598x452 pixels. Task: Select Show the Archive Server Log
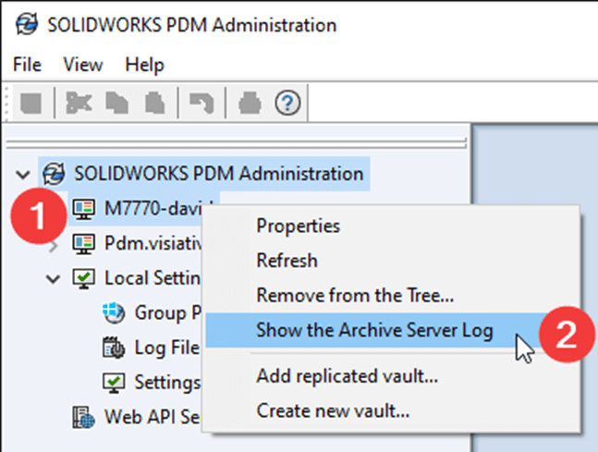(374, 330)
